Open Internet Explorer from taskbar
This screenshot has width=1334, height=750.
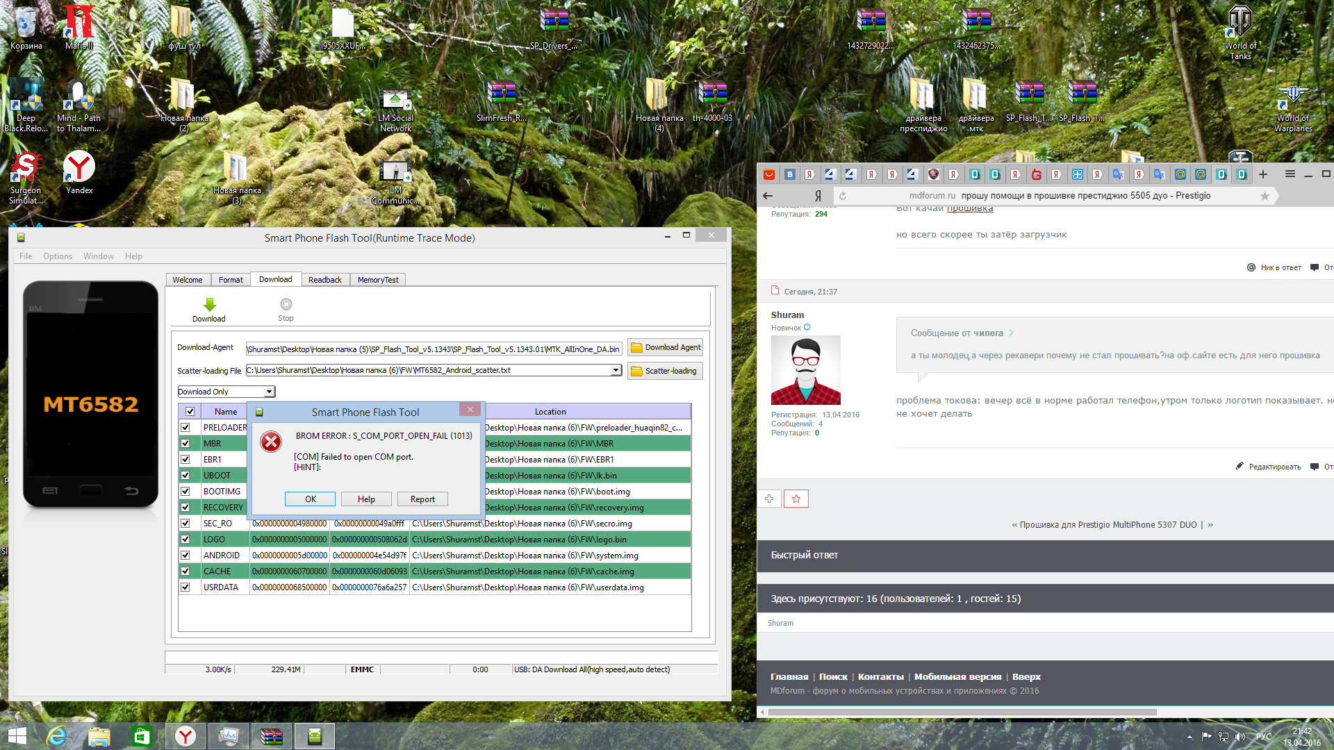(56, 736)
